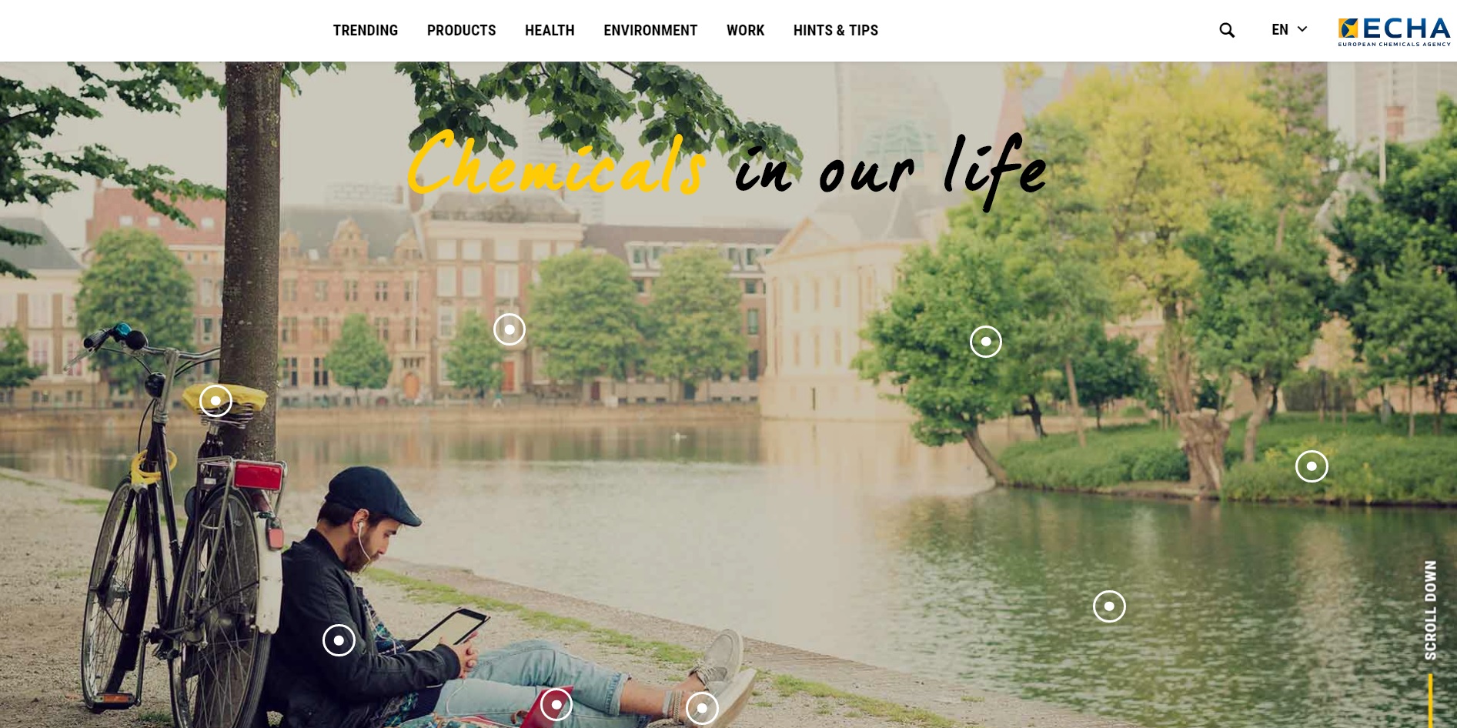Select the hotspot on the man's jacket

click(x=339, y=640)
